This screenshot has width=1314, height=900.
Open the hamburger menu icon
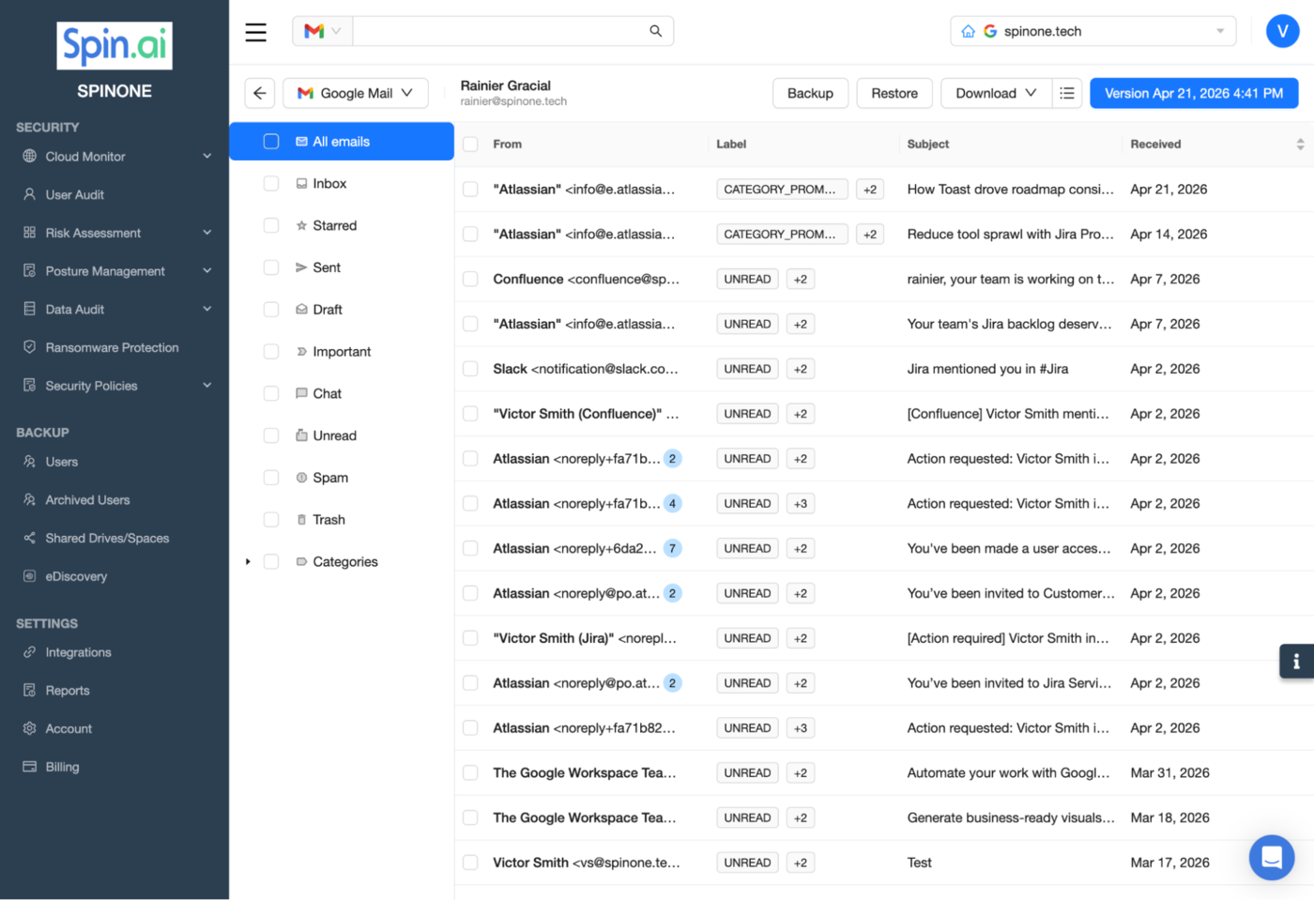tap(255, 32)
